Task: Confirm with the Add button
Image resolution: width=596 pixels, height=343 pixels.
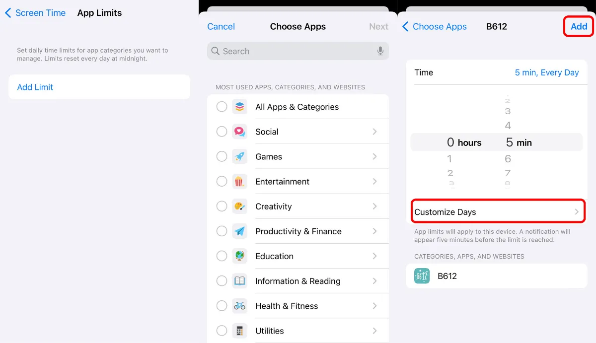Action: coord(578,26)
